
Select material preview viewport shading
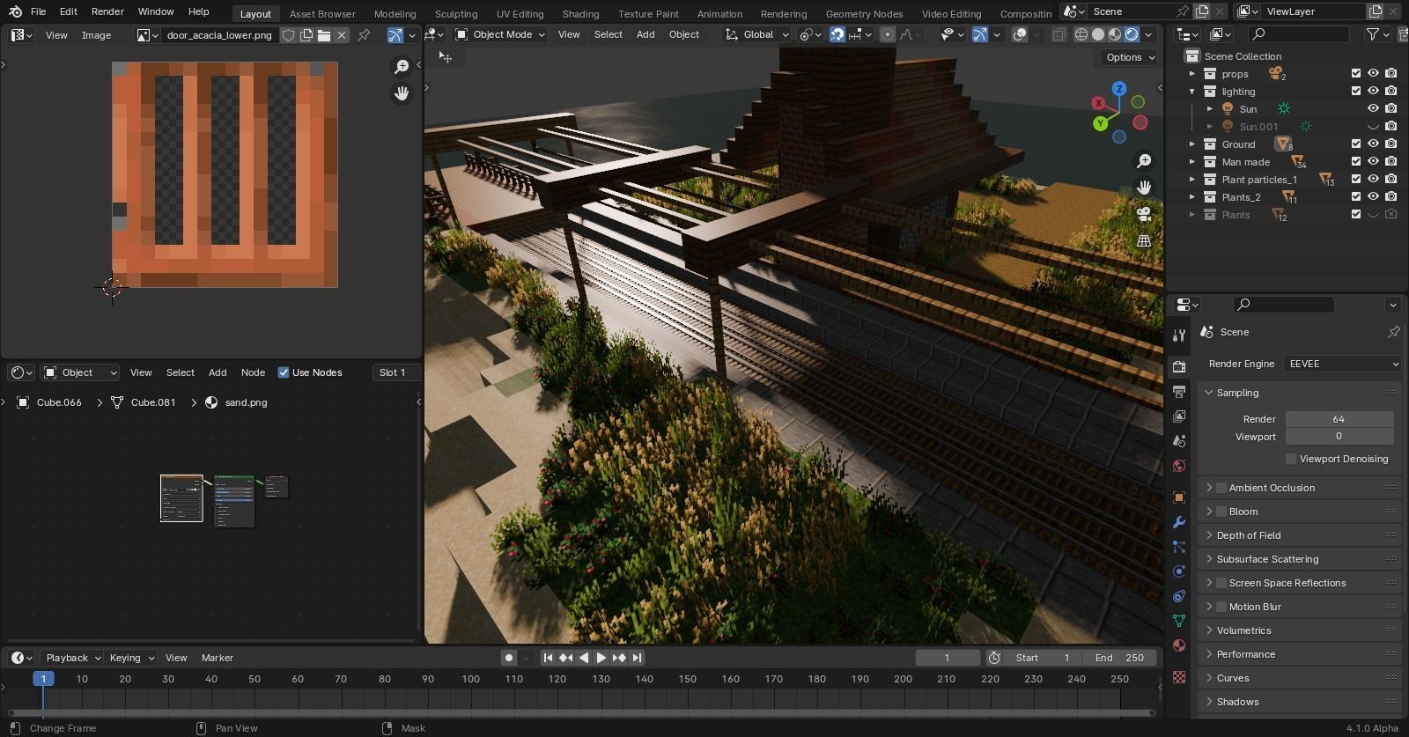tap(1115, 34)
